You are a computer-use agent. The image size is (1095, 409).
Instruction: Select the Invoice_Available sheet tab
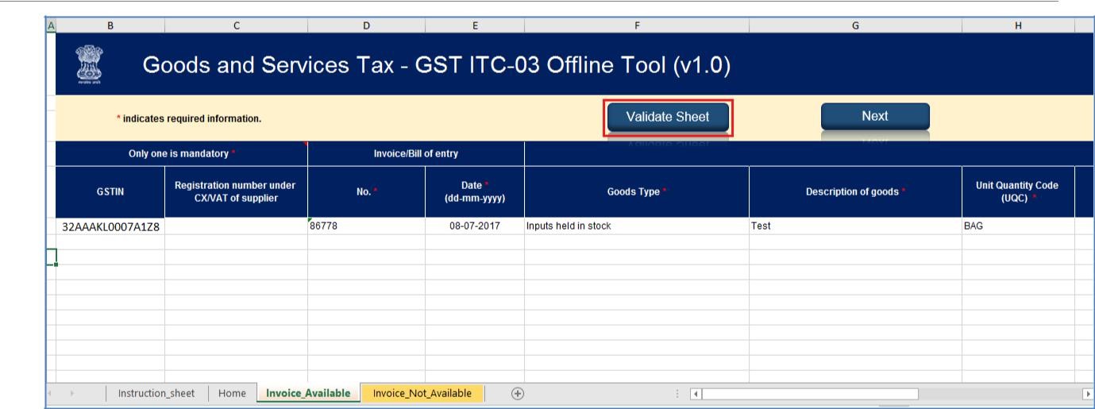(308, 393)
